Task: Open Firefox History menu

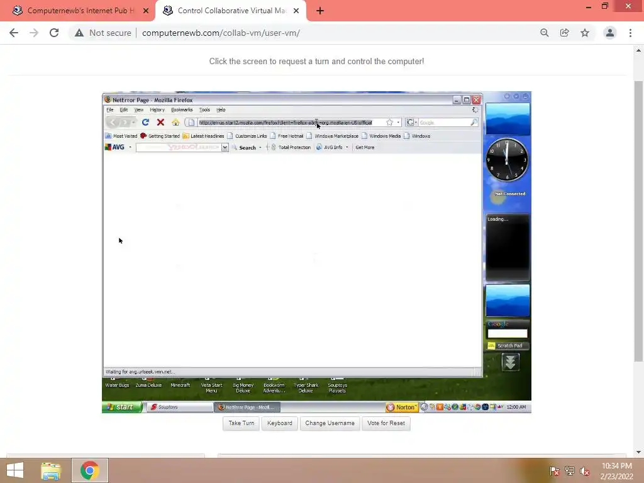Action: point(157,109)
